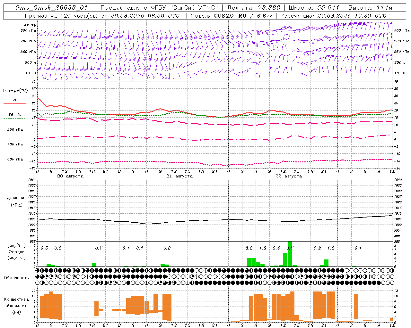Click the Облачность cloud cover label
411x328 pixels.
16,278
